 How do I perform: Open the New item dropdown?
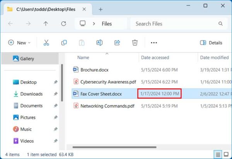click(19, 43)
